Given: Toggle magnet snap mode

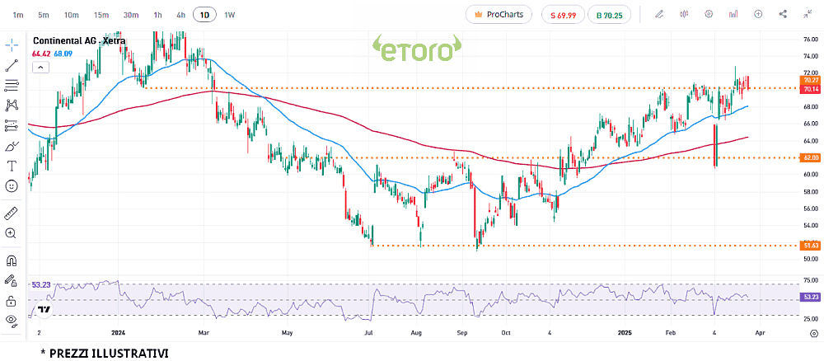Looking at the screenshot, I should tap(12, 260).
